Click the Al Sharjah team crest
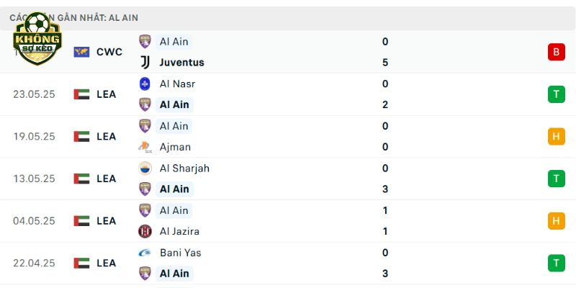576x288 pixels. click(145, 168)
